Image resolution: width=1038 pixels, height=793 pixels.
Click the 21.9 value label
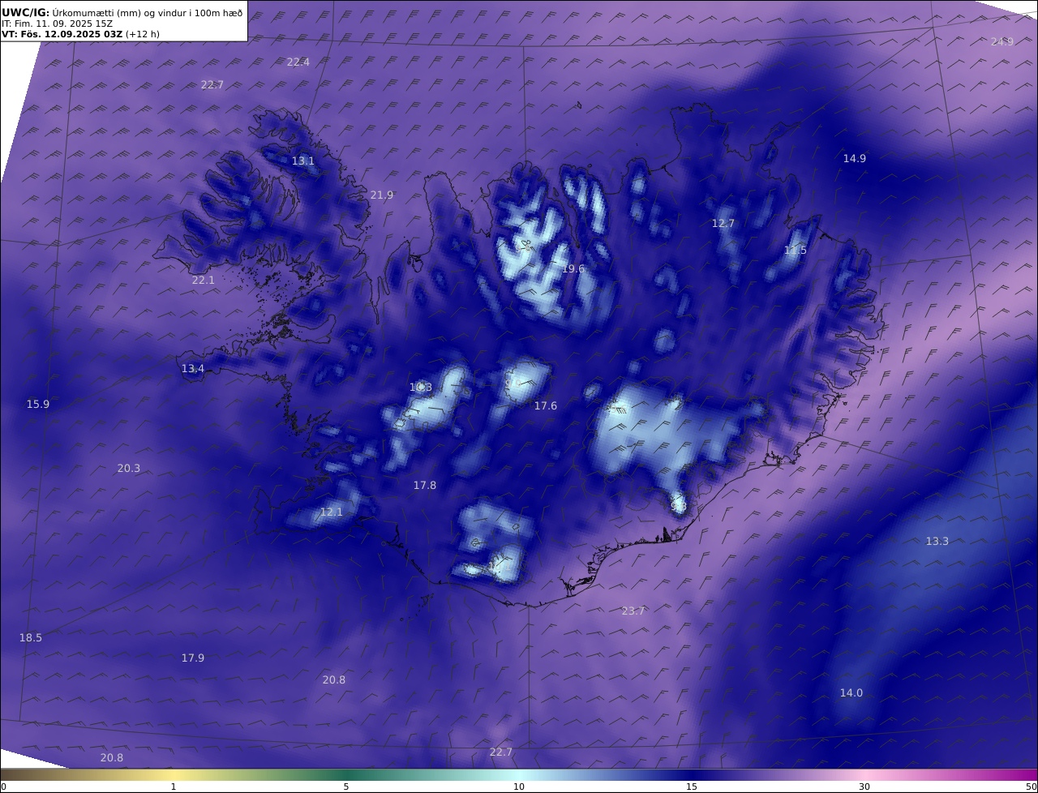click(x=382, y=195)
